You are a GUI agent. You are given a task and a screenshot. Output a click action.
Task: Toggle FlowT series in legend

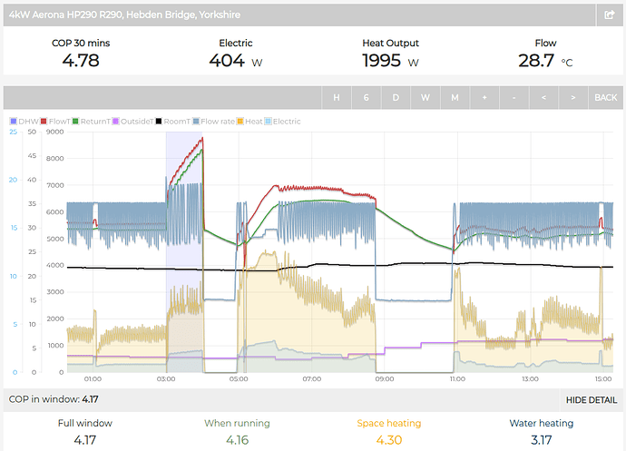pyautogui.click(x=60, y=121)
